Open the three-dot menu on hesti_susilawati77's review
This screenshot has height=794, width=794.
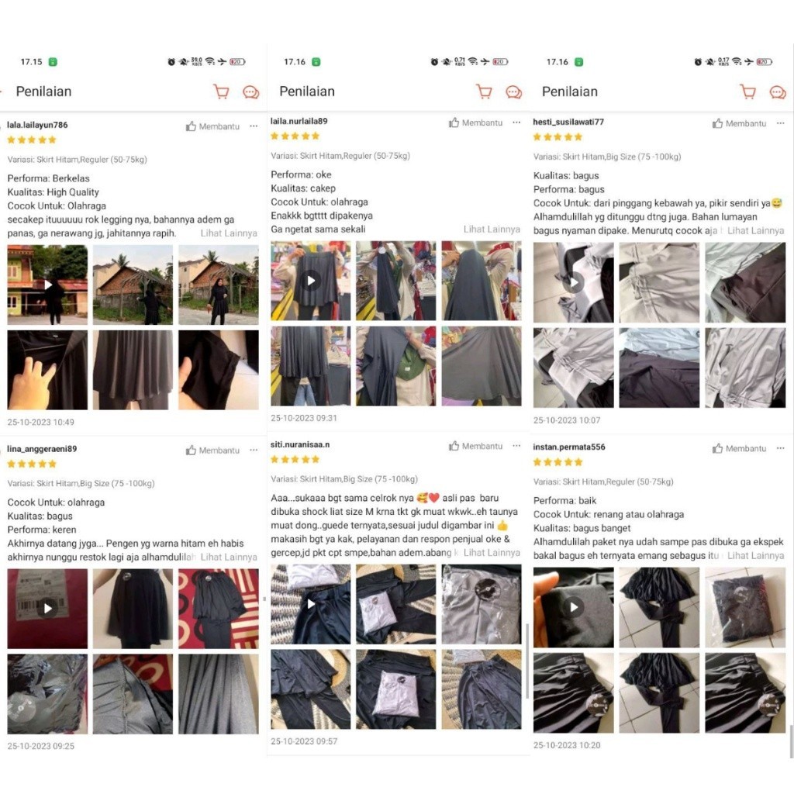[x=780, y=123]
